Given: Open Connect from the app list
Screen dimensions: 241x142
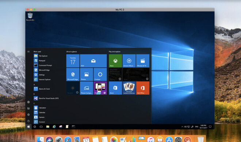Looking at the screenshot, I should [x=39, y=122].
